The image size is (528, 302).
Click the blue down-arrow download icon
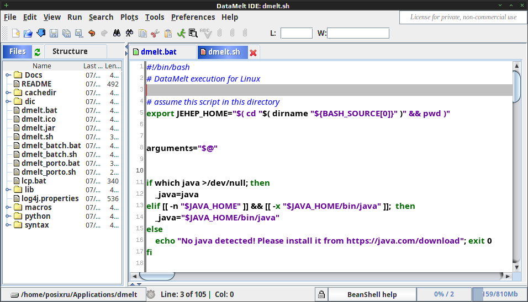41,33
